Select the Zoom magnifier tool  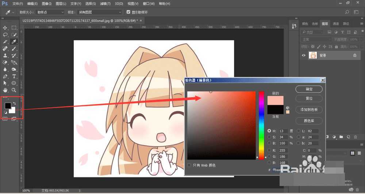14,90
